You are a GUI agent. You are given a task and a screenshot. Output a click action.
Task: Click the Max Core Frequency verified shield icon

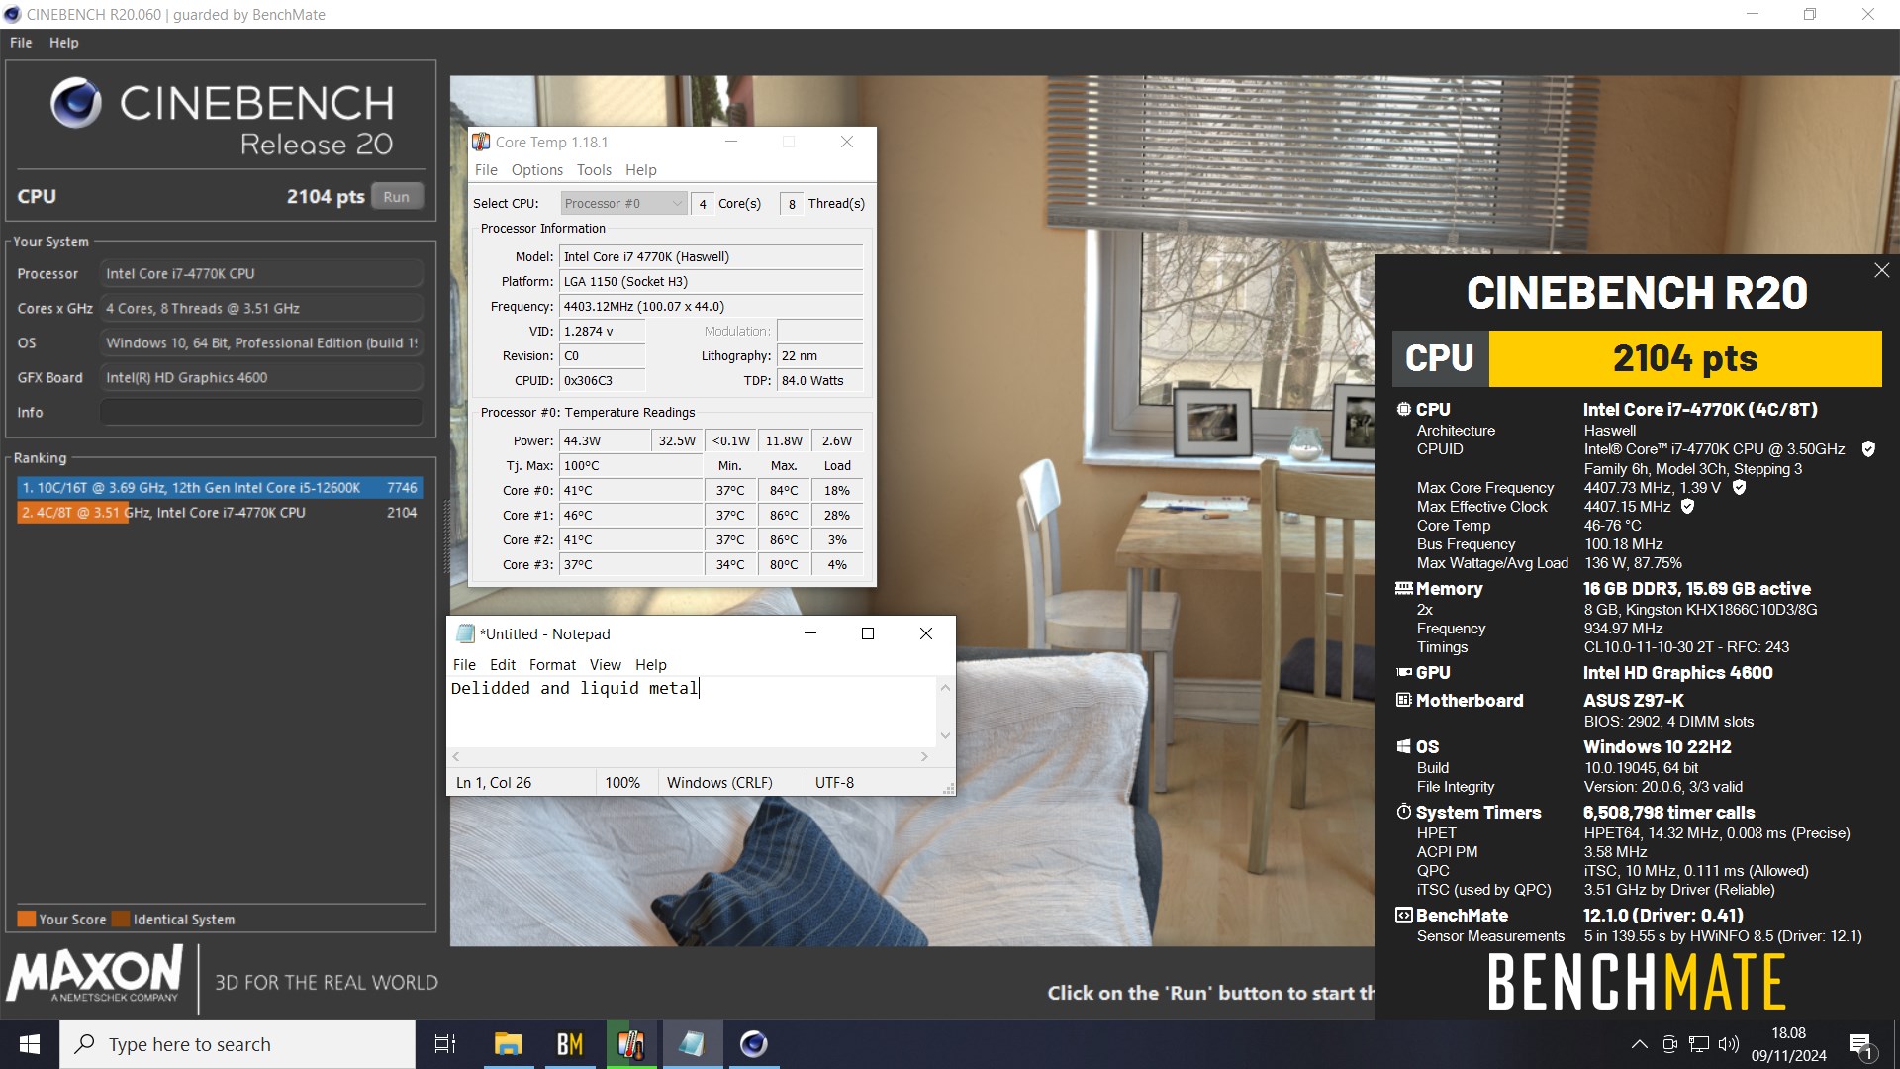[x=1739, y=487]
